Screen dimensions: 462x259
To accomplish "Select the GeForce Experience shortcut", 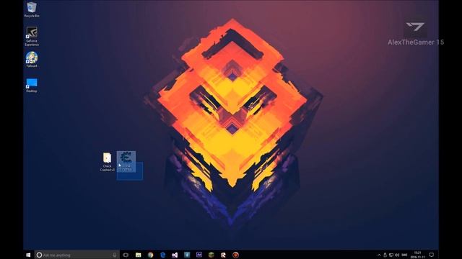I will [x=32, y=36].
